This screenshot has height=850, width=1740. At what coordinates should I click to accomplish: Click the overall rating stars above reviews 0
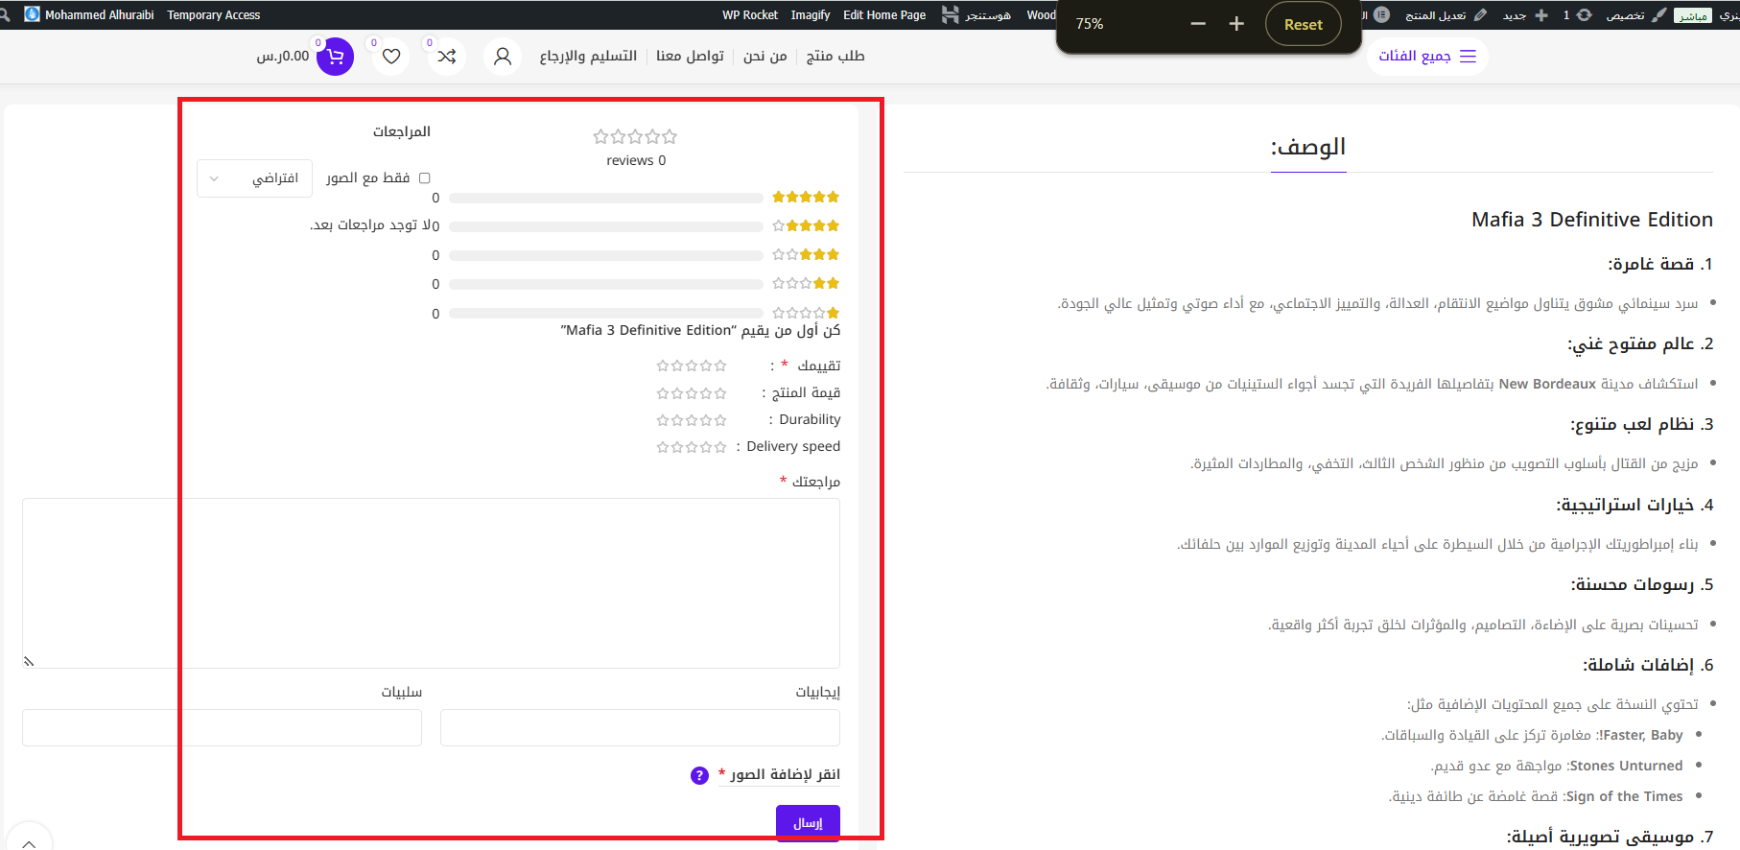click(635, 136)
